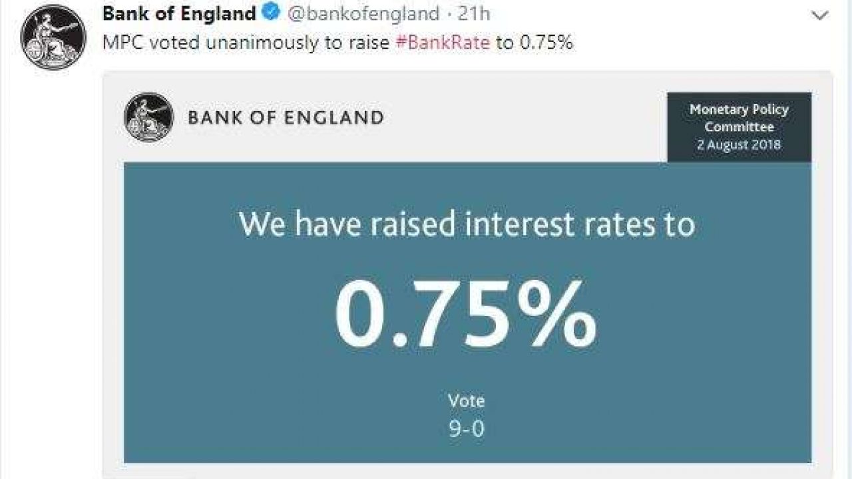Click the Britannia seal inside the image card

coord(148,117)
